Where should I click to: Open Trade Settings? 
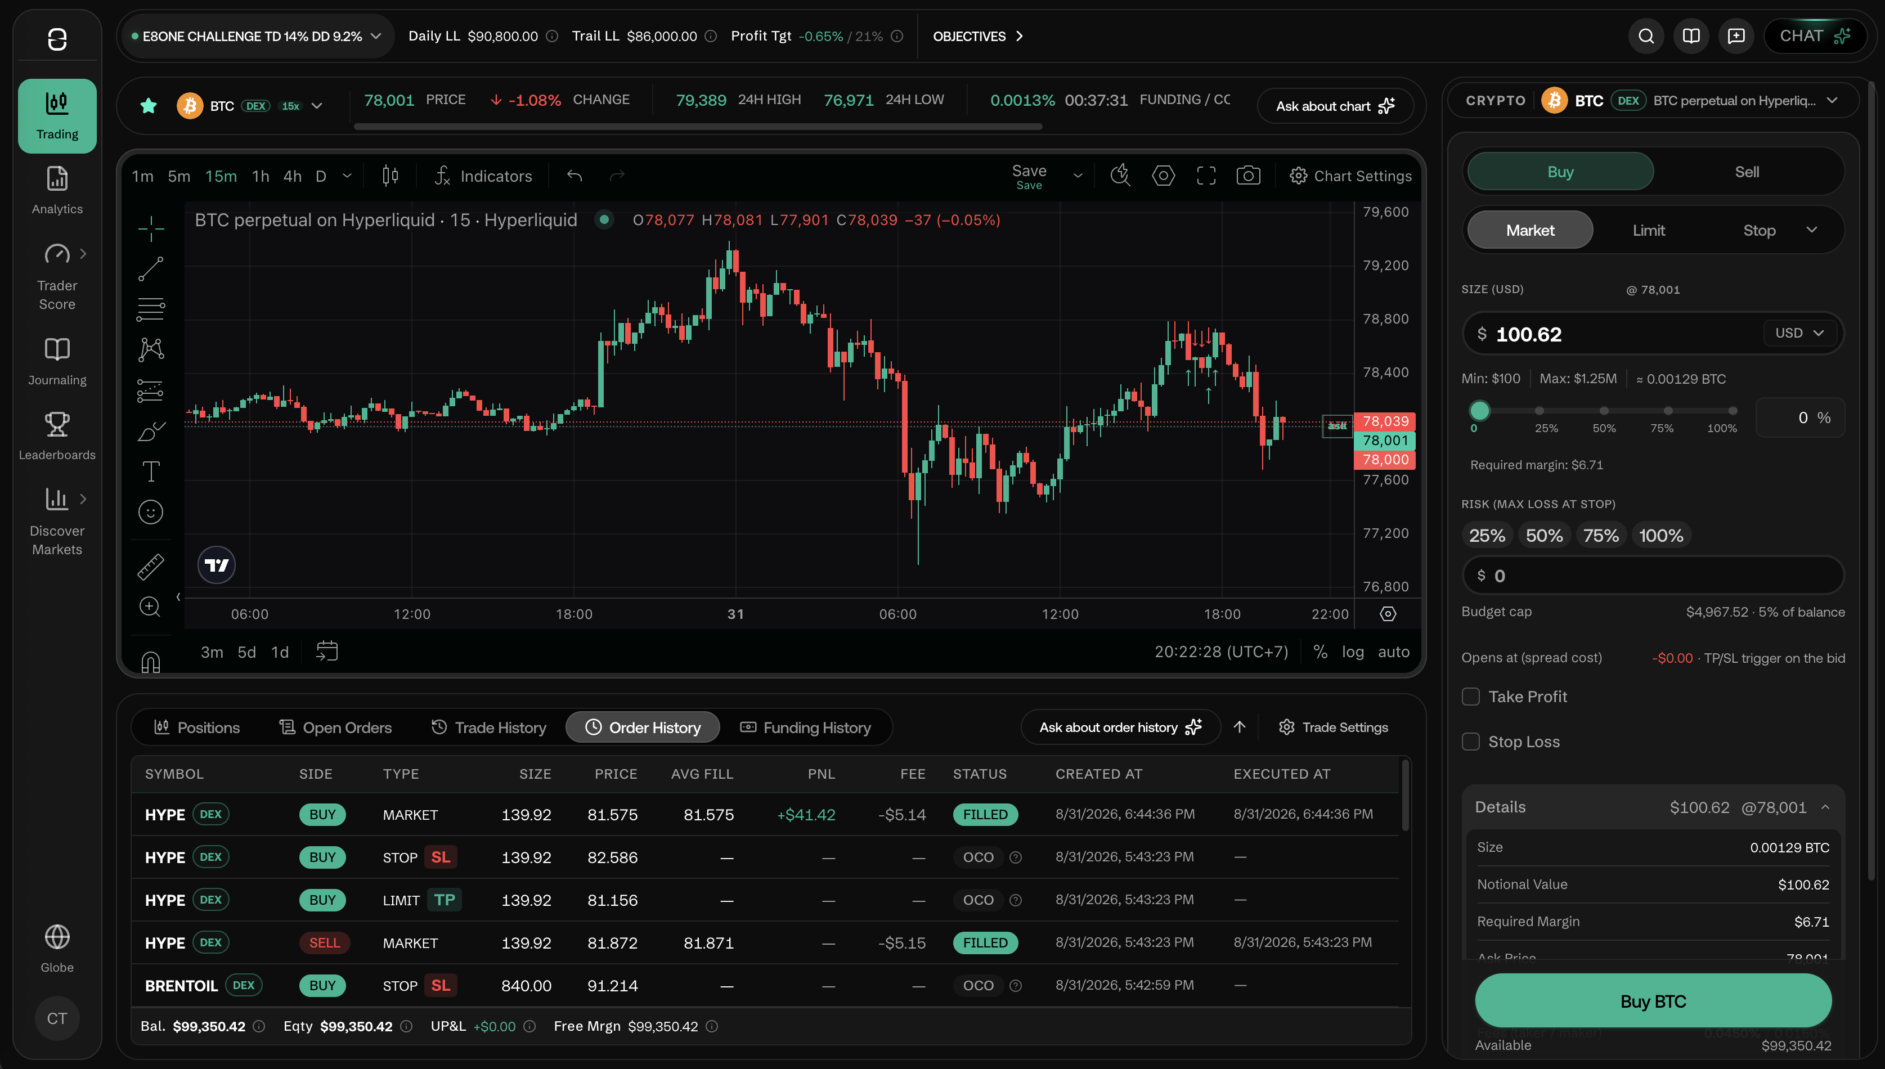click(x=1333, y=727)
